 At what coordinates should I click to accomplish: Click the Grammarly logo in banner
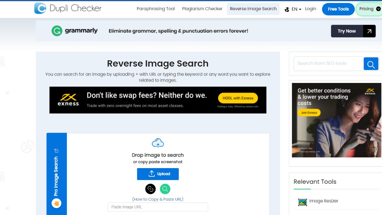(x=75, y=31)
